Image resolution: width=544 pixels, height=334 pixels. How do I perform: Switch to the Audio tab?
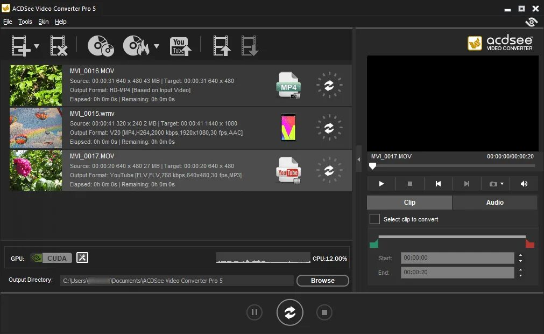click(494, 202)
